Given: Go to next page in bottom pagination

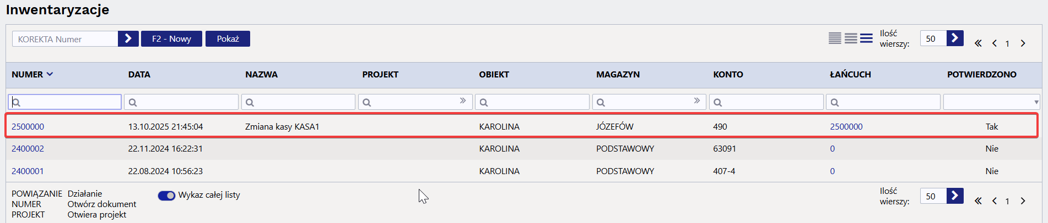Looking at the screenshot, I should (x=1023, y=201).
